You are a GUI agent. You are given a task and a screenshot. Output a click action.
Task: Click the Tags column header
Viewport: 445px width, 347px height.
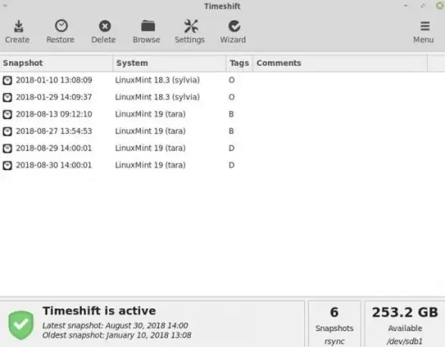coord(239,63)
